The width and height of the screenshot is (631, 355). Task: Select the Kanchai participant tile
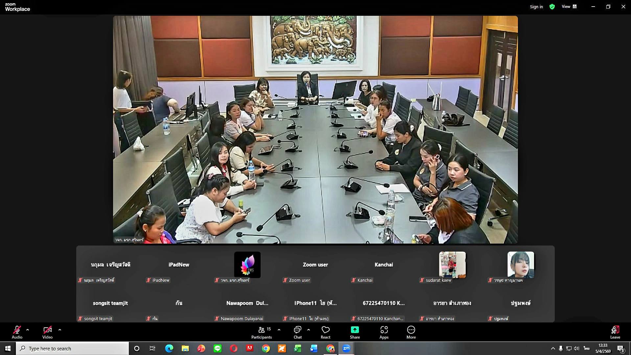coord(384,265)
